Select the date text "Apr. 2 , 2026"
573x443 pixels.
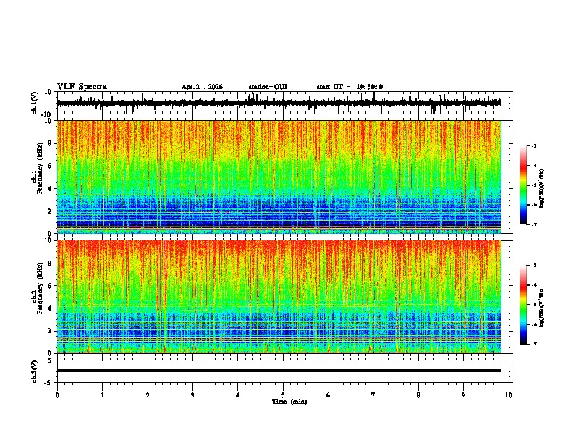[x=202, y=87]
